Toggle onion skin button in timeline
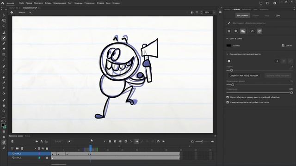 point(137,142)
